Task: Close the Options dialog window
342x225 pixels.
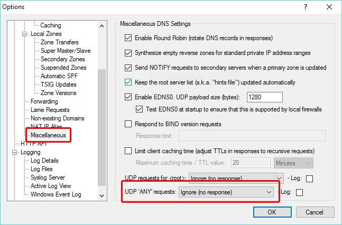Action: (x=329, y=8)
